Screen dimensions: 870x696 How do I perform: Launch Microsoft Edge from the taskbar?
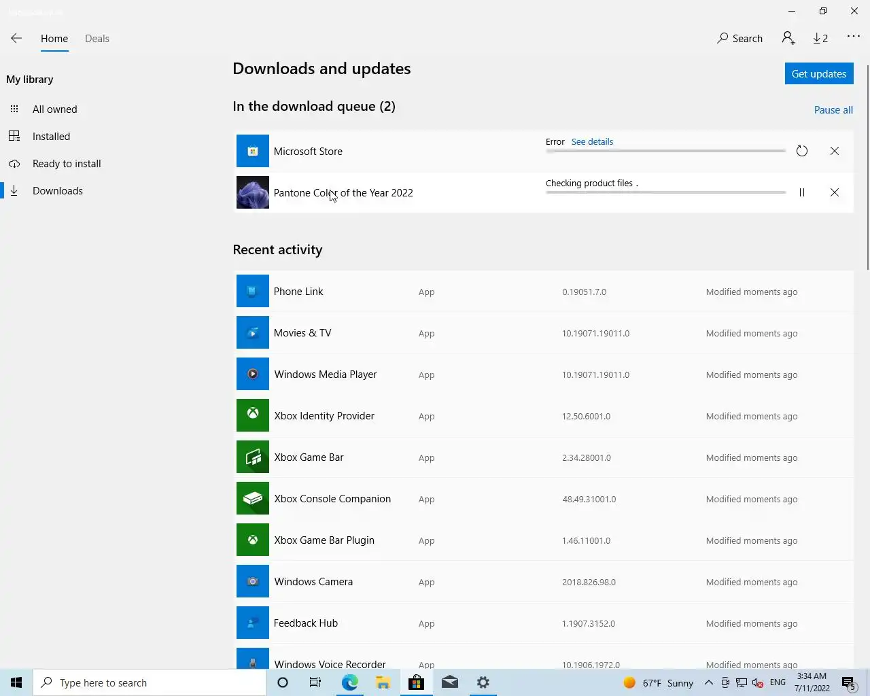tap(349, 682)
